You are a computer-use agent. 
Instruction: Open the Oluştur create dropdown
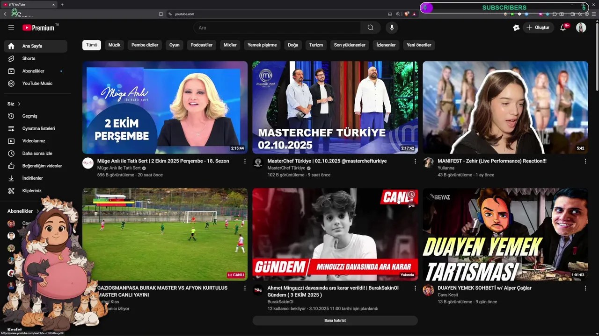coord(538,28)
